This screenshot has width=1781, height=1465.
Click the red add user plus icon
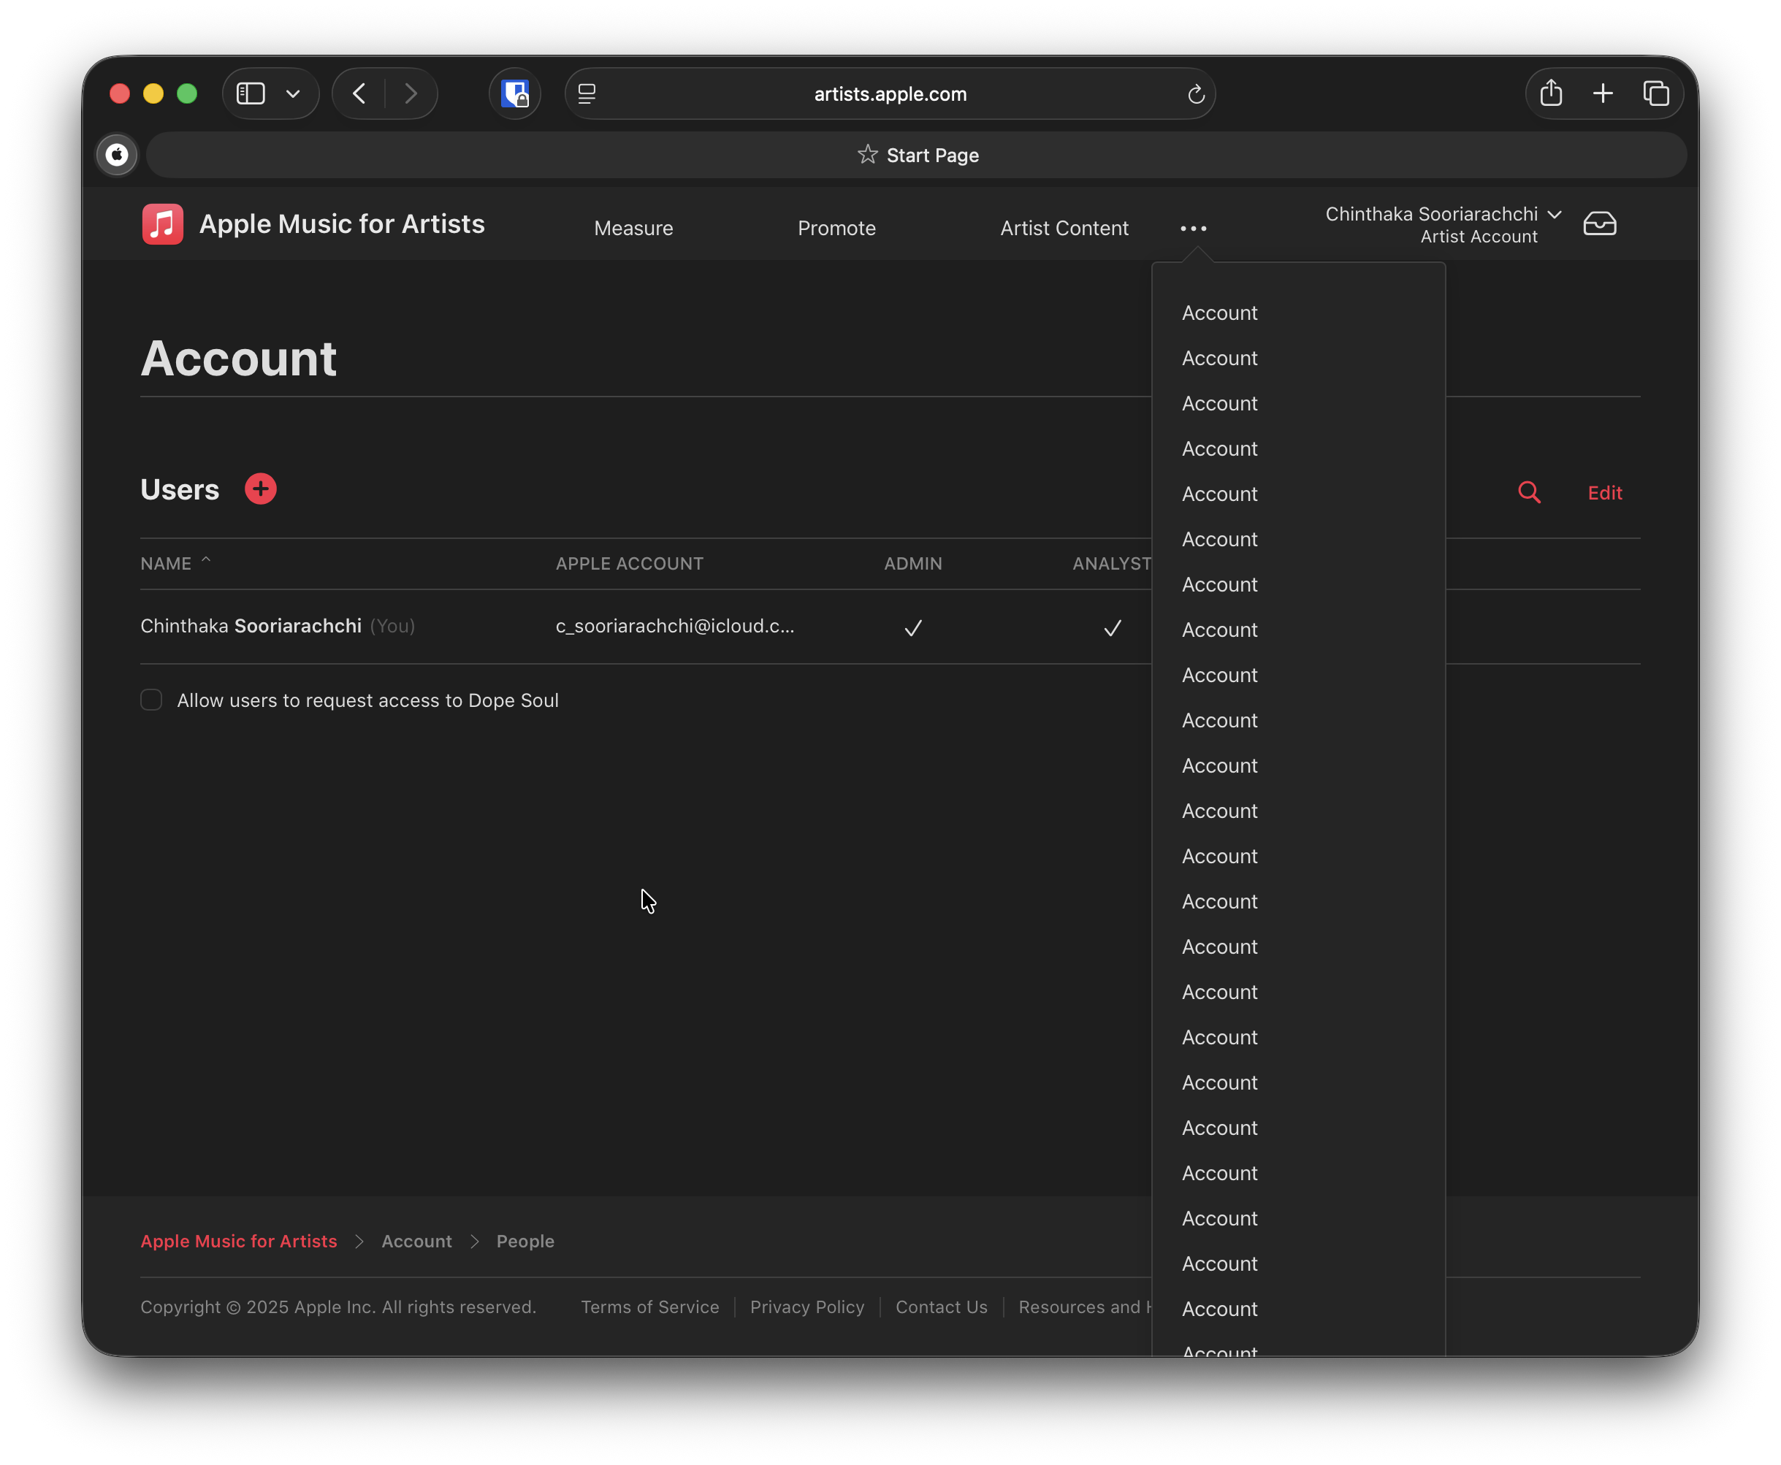click(x=260, y=489)
